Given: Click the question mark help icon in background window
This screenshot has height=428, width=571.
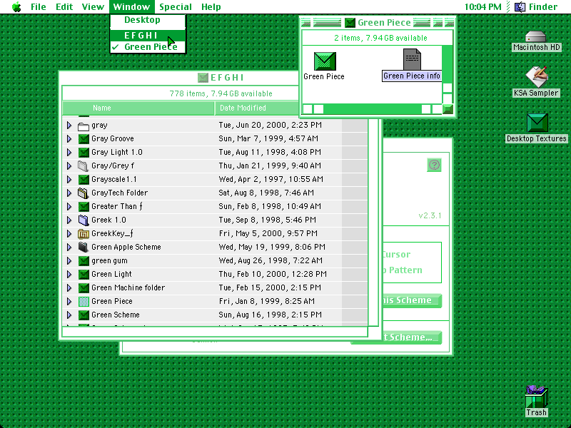Looking at the screenshot, I should 434,165.
